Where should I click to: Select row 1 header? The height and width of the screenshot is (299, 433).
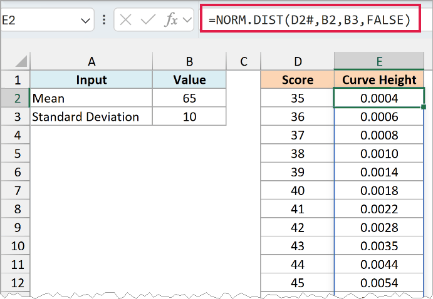click(x=15, y=79)
